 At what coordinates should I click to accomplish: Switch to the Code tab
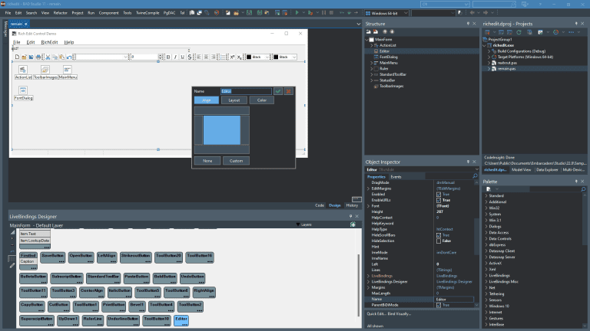coord(320,205)
